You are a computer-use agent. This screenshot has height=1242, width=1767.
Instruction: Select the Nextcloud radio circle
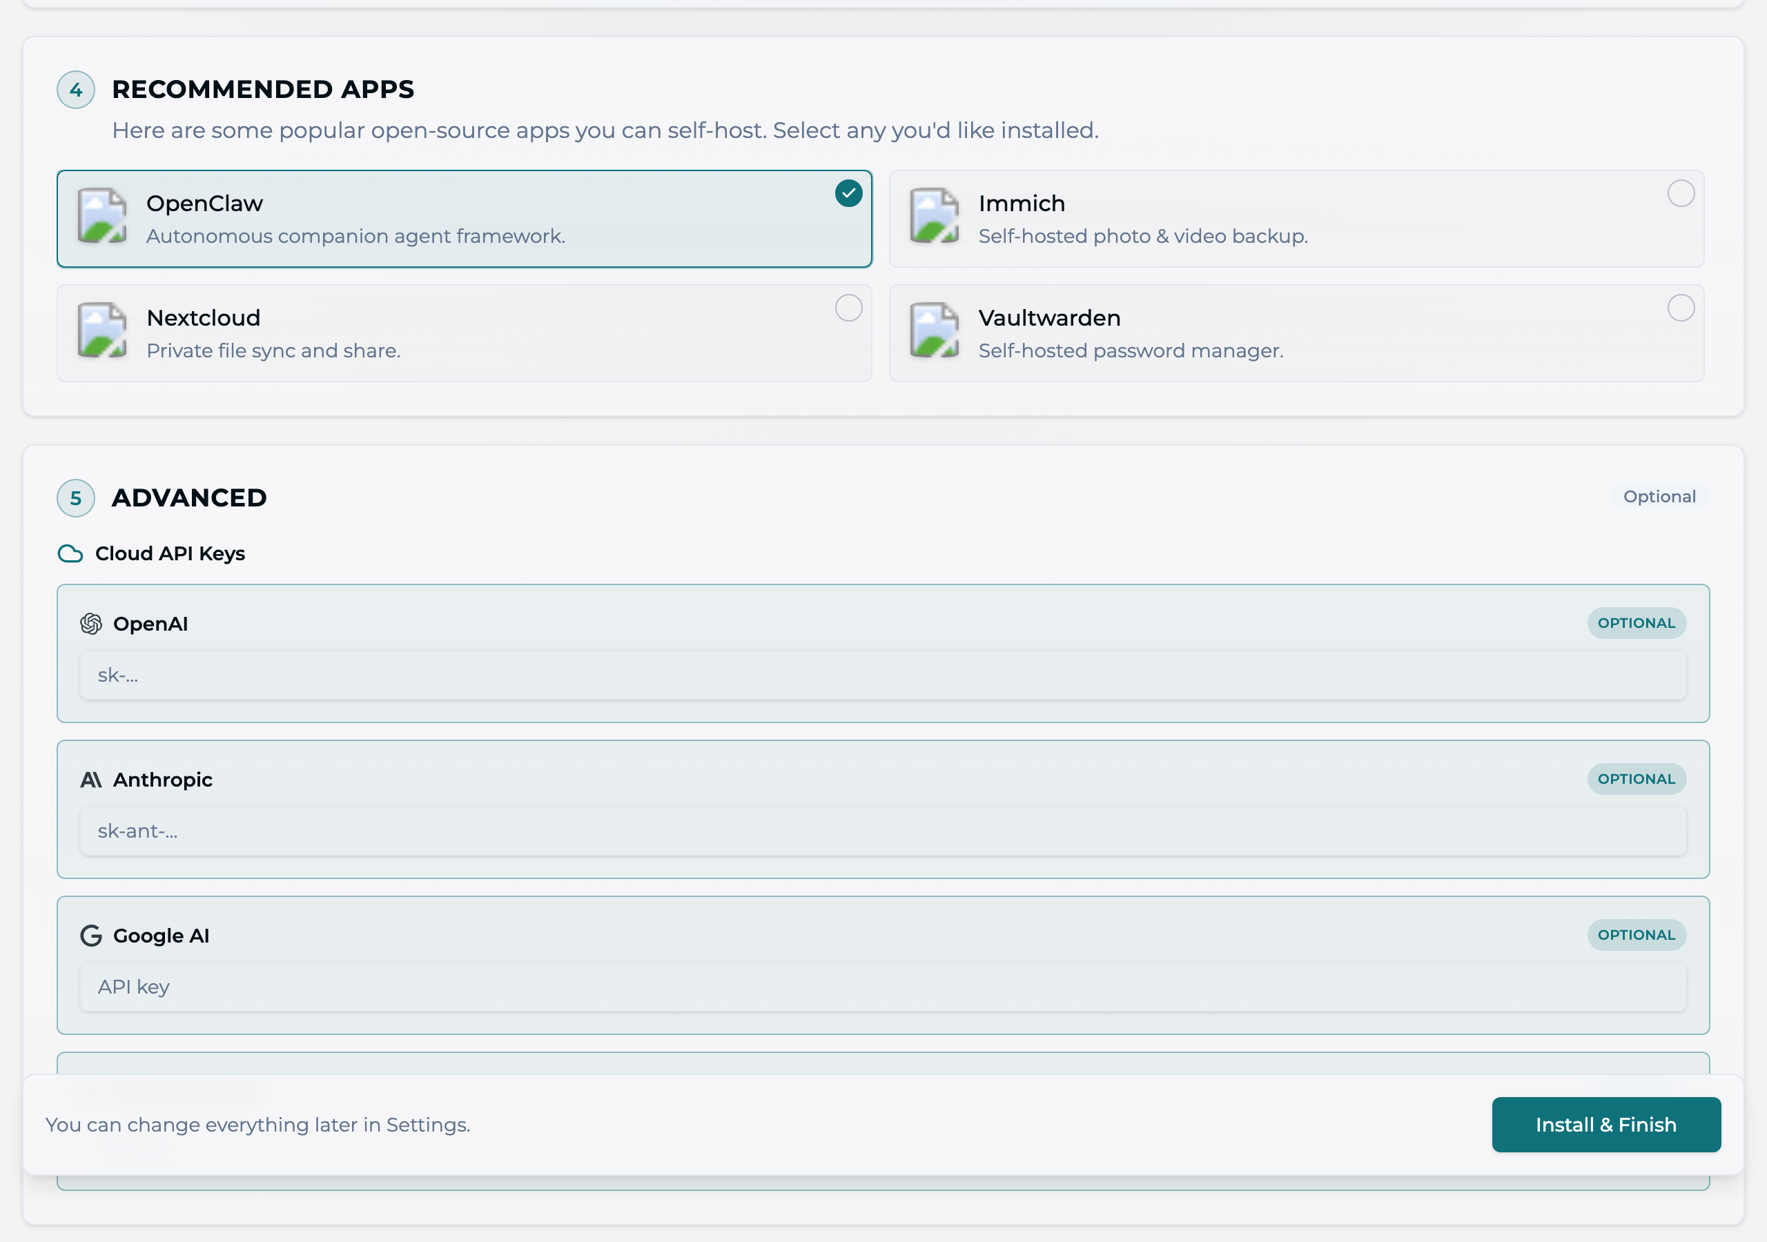click(x=849, y=308)
